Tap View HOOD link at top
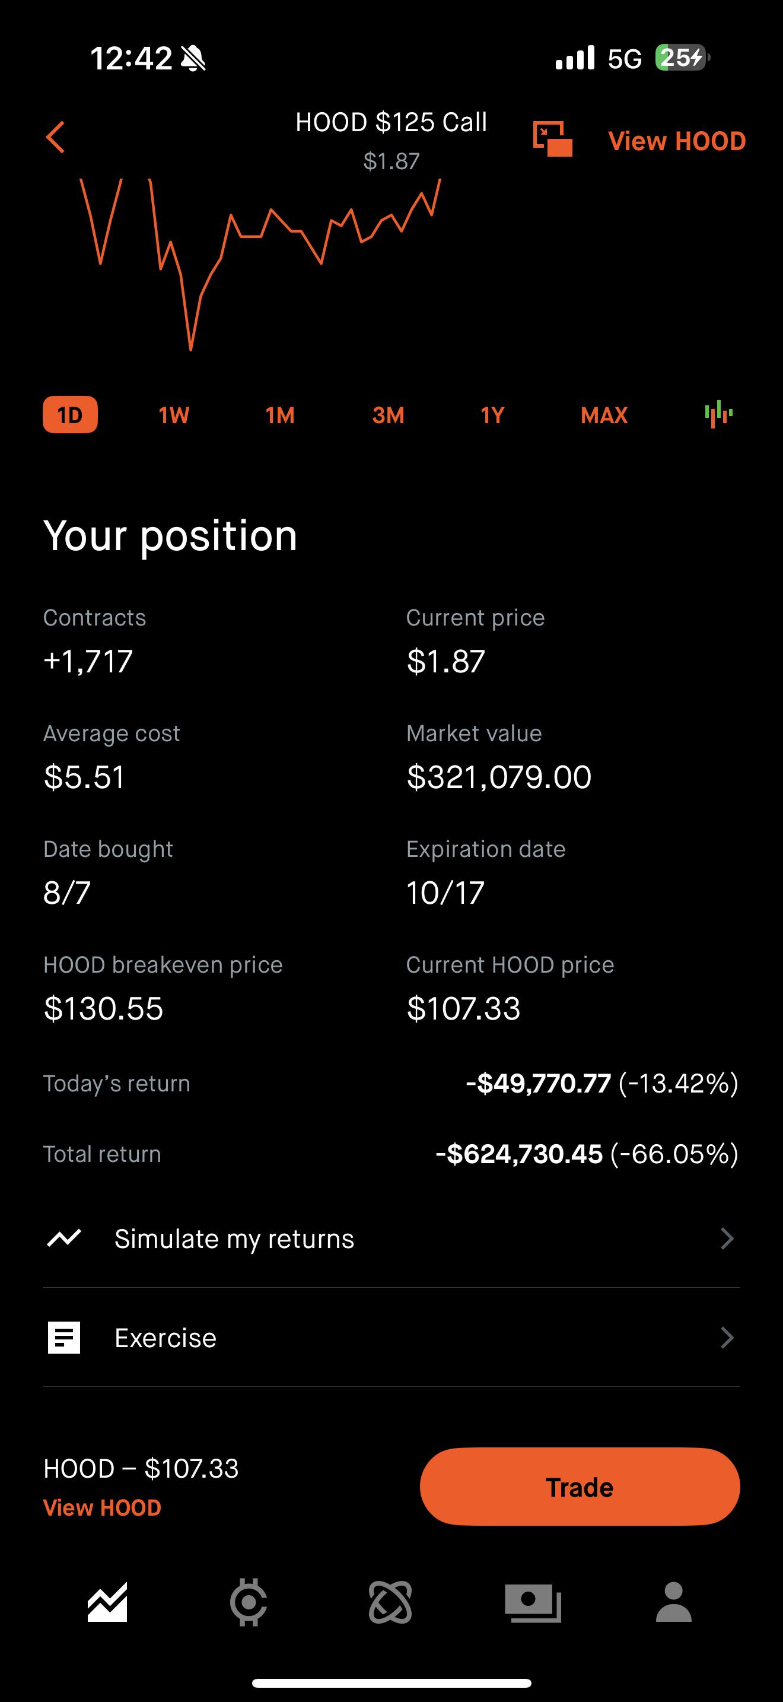This screenshot has width=783, height=1702. click(676, 141)
